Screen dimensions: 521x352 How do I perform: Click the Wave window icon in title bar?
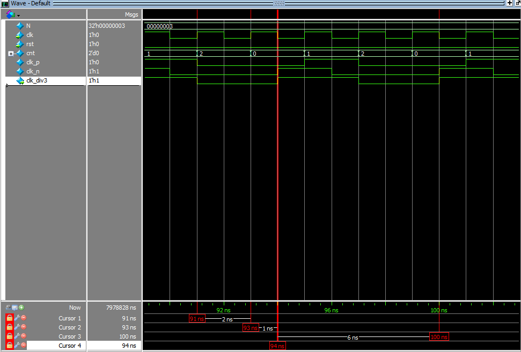point(5,3)
